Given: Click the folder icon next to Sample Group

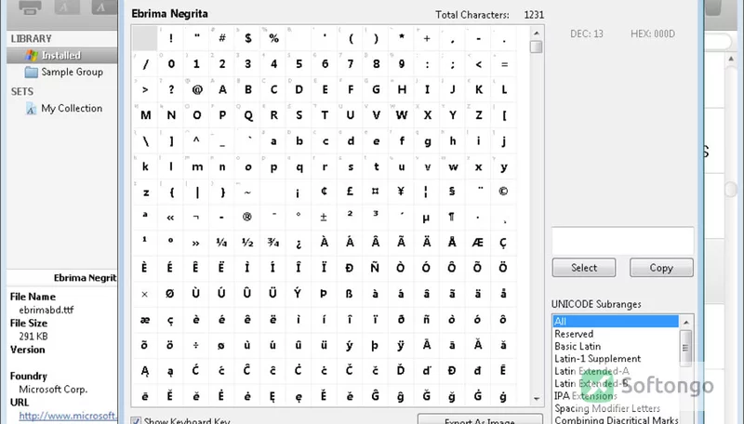Looking at the screenshot, I should pyautogui.click(x=32, y=73).
